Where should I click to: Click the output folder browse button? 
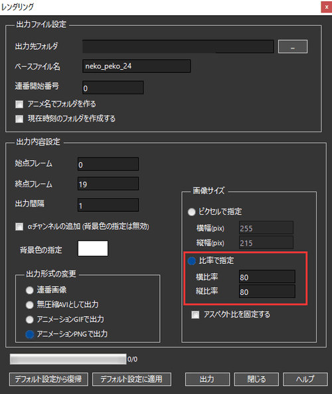pos(293,47)
